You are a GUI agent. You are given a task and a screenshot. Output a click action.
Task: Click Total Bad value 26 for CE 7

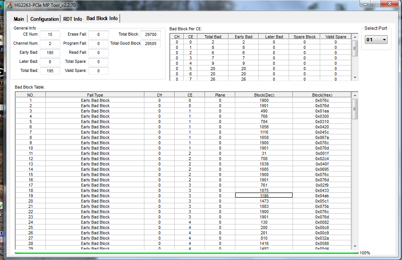coord(213,79)
